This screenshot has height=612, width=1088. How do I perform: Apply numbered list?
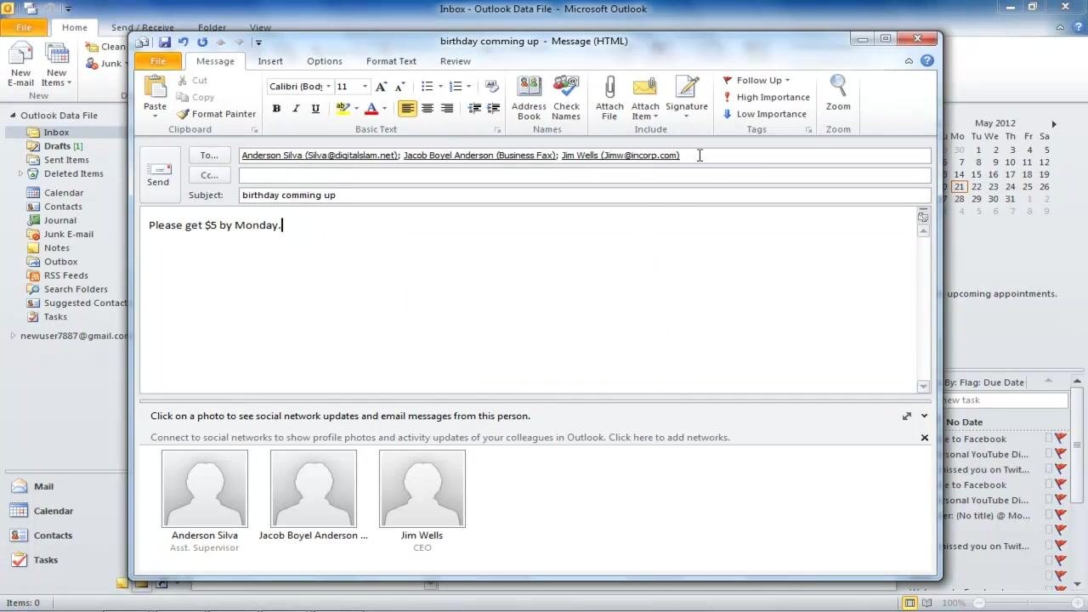[x=456, y=87]
